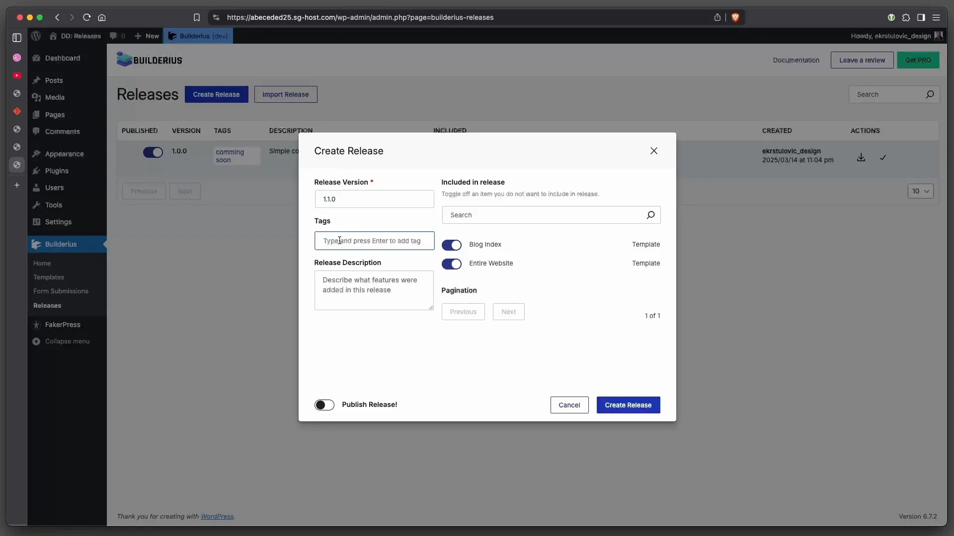Click the bookmark icon beside the URL
Viewport: 954px width, 536px height.
click(197, 17)
